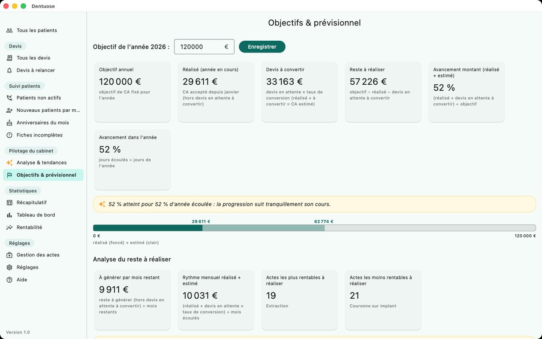Click the 62 774 € progress bar label
Screen dimensions: 542x339
(x=324, y=222)
